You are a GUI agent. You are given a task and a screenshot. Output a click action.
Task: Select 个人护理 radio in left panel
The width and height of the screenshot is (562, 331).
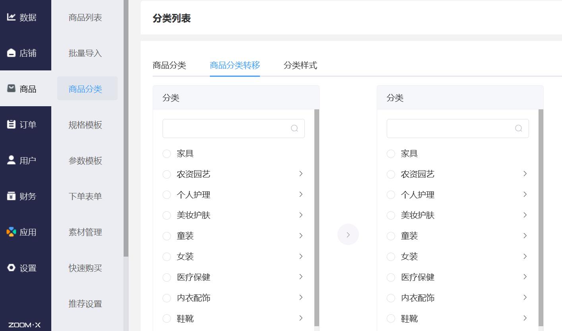[x=167, y=195]
